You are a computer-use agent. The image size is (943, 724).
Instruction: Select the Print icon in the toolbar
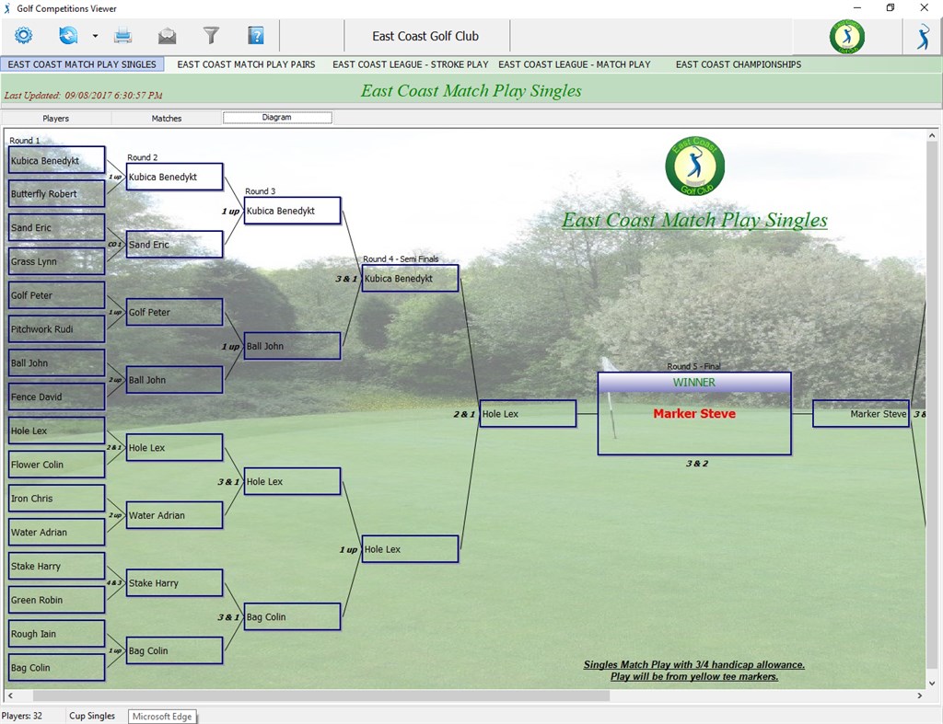(123, 35)
